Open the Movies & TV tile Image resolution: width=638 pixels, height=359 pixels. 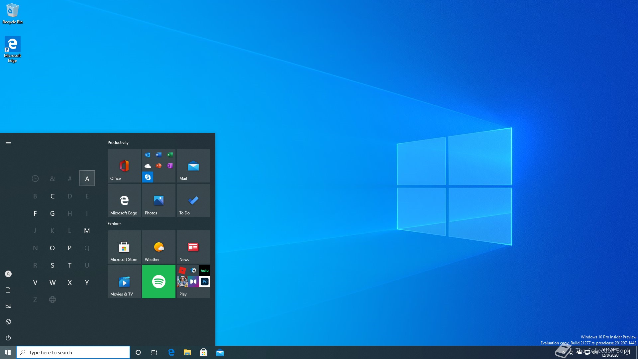click(x=124, y=282)
